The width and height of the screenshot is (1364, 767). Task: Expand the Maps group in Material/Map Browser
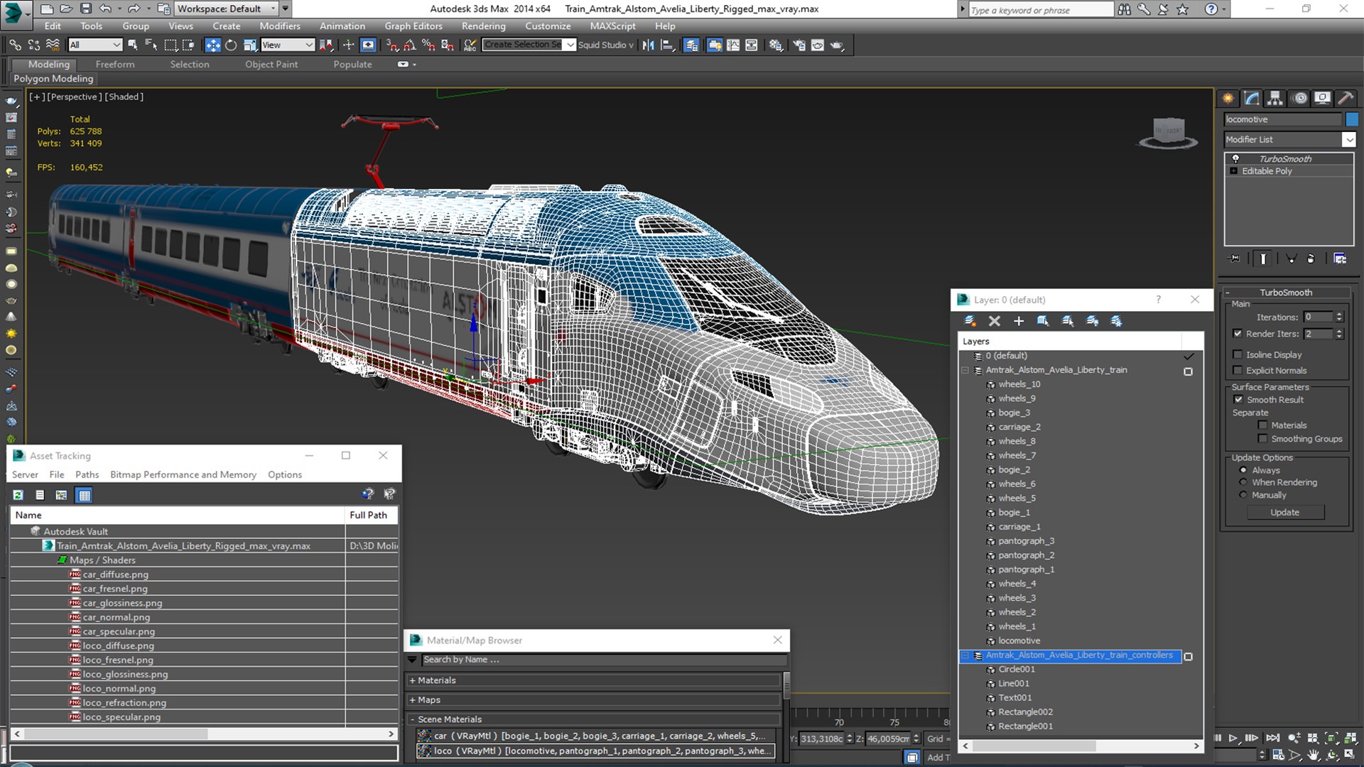594,700
